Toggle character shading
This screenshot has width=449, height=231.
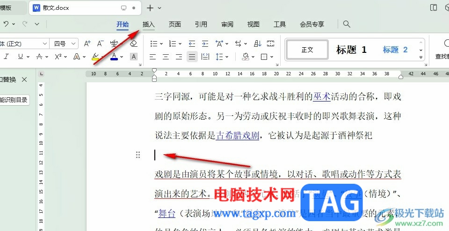click(133, 57)
